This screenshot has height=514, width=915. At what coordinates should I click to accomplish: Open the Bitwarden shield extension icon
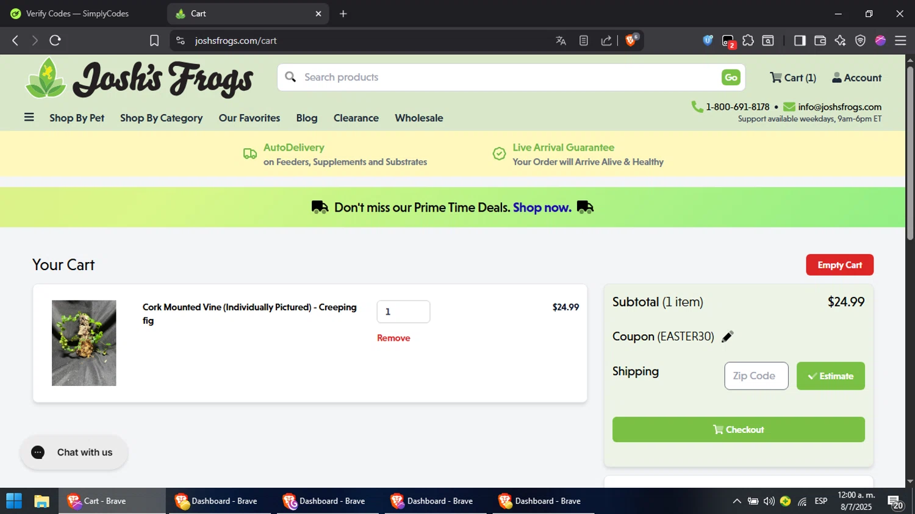(708, 40)
